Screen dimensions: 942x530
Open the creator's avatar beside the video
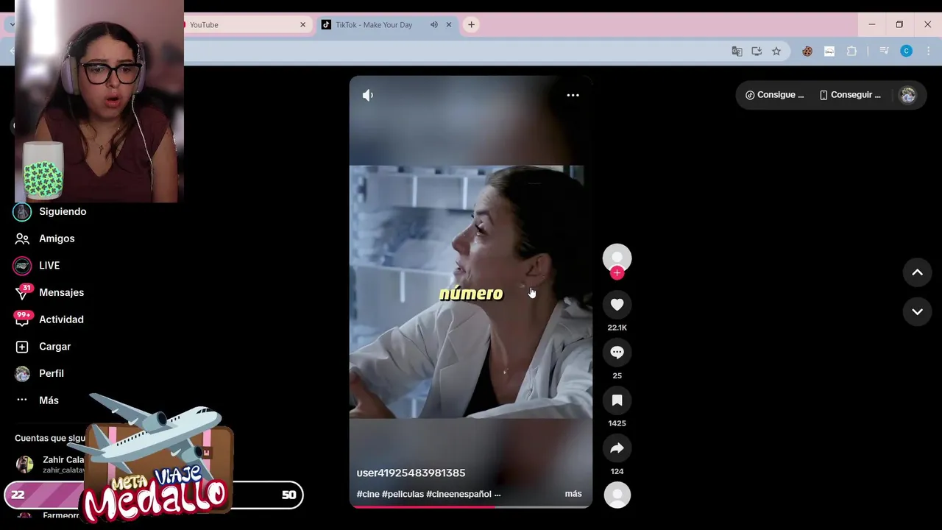point(617,258)
